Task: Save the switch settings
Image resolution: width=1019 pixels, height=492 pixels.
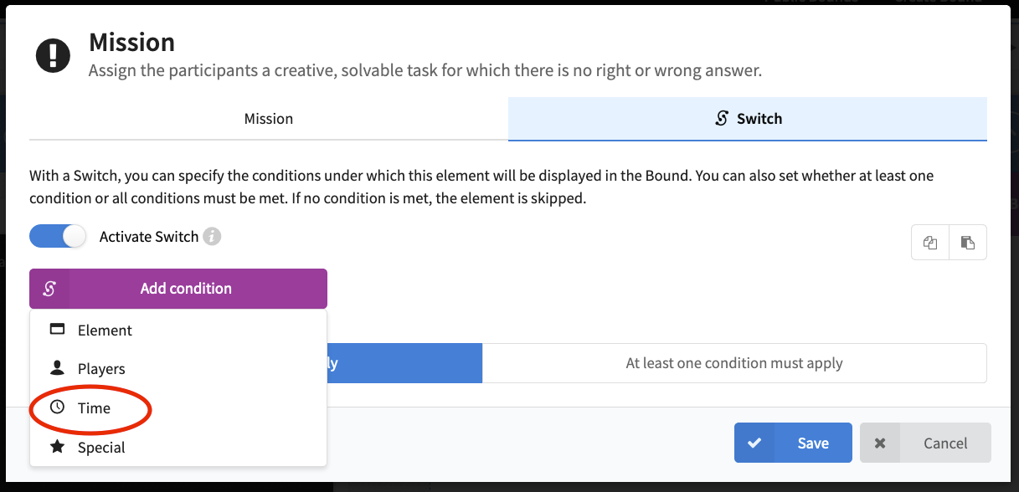Action: click(793, 443)
